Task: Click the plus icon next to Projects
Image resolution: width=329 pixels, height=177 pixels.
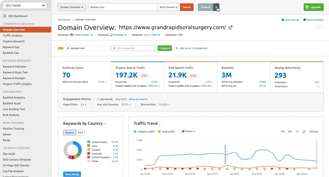Action: point(216,7)
